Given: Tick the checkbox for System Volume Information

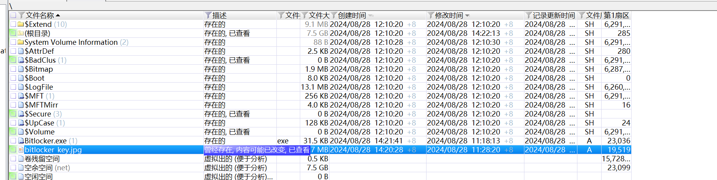Looking at the screenshot, I should [x=13, y=42].
